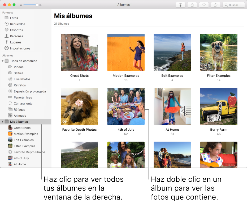Click the Buscar search field
The image size is (247, 203).
pos(234,5)
